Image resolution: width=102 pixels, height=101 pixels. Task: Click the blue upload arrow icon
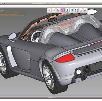[67, 10]
